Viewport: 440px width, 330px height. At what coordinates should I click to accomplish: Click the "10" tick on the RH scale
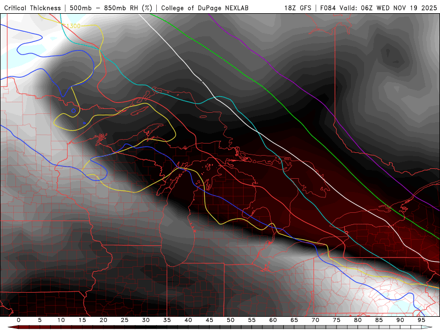coord(61,320)
